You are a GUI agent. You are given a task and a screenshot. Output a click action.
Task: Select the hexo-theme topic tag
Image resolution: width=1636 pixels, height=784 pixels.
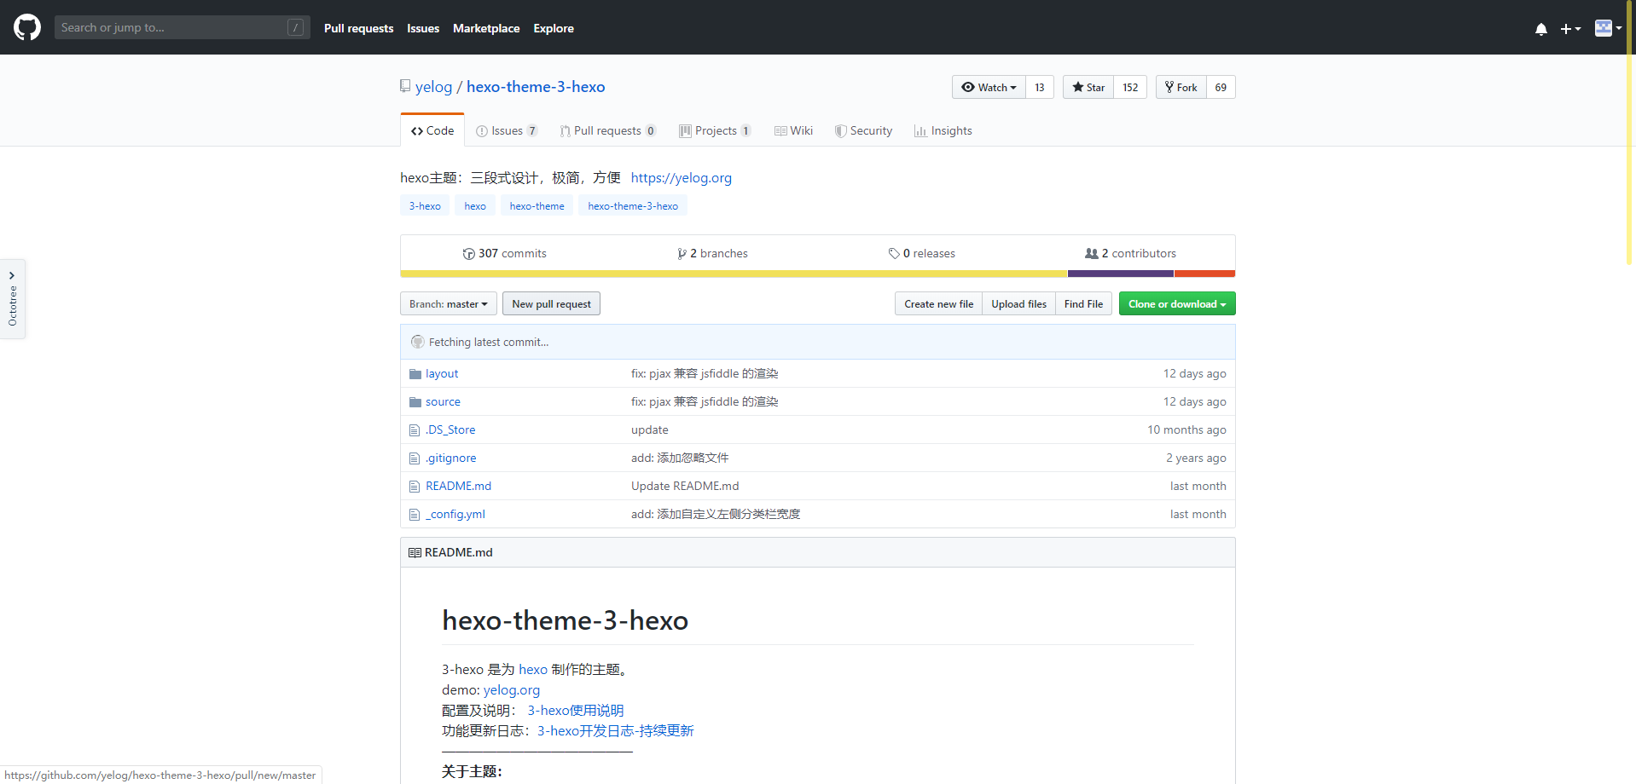point(537,206)
